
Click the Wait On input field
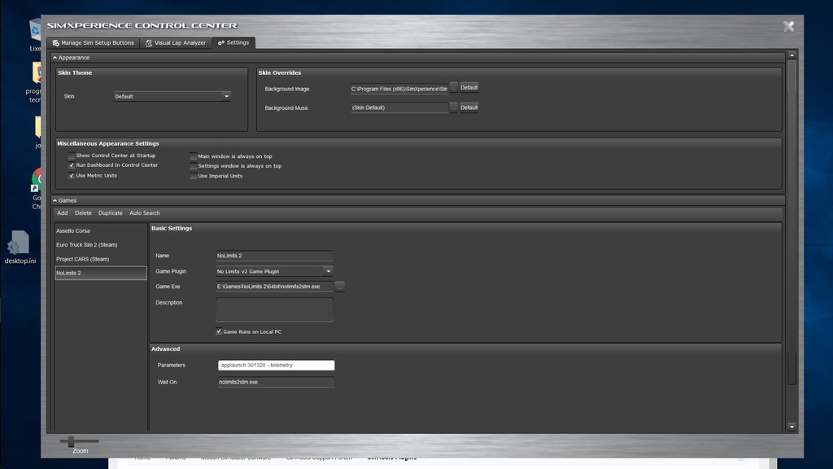tap(277, 383)
